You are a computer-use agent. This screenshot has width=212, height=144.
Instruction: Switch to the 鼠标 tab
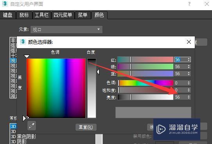click(24, 15)
